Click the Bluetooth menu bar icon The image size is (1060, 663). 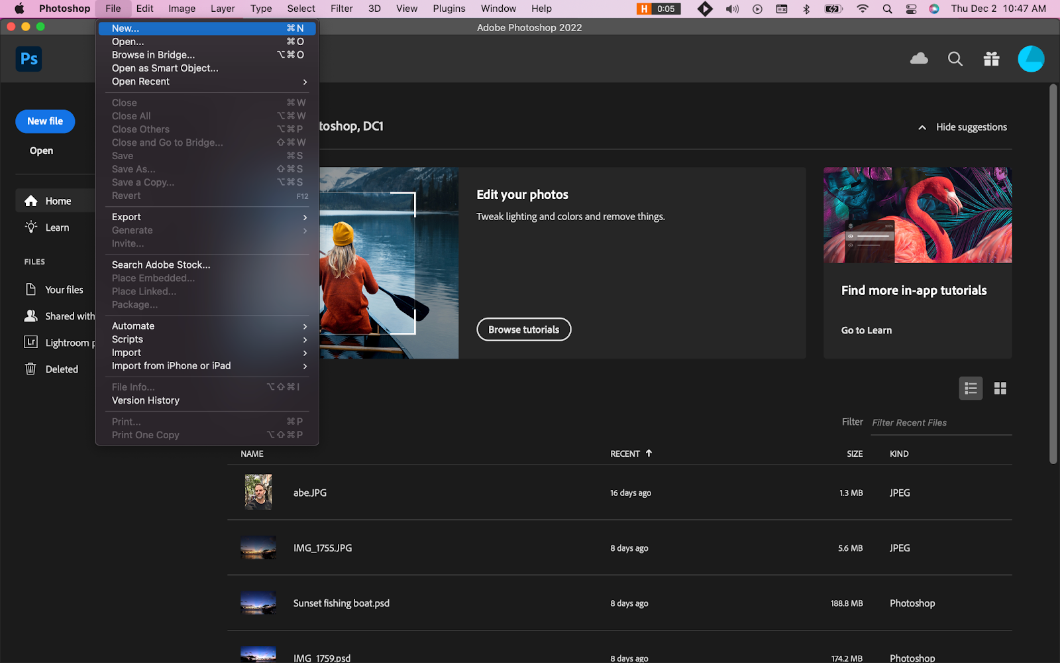(x=806, y=9)
